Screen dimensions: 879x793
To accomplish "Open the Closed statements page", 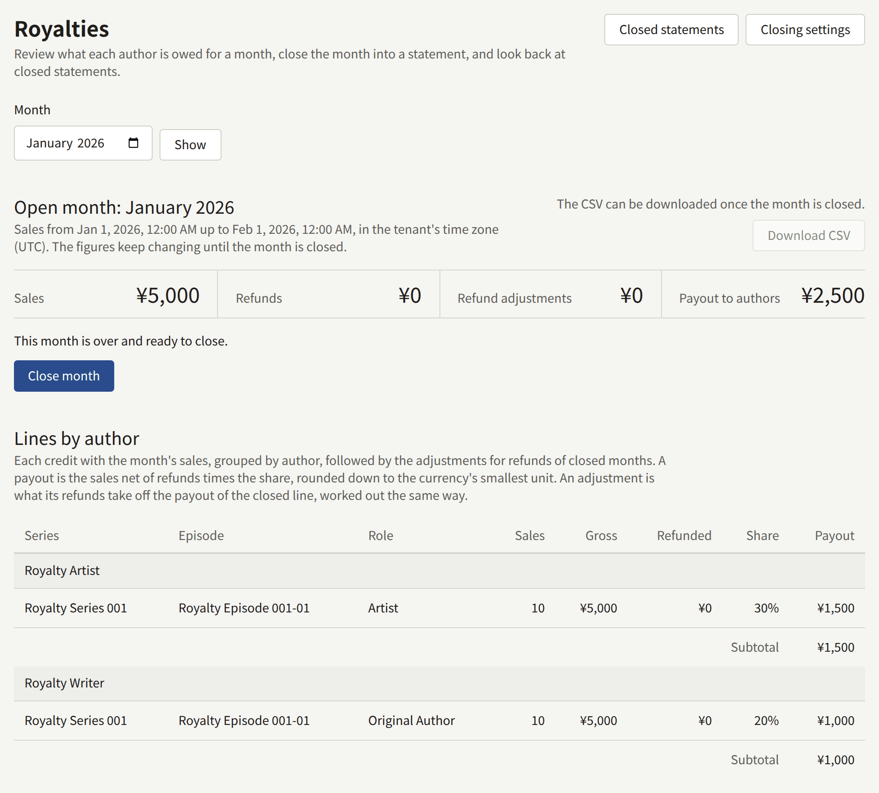I will pyautogui.click(x=671, y=30).
